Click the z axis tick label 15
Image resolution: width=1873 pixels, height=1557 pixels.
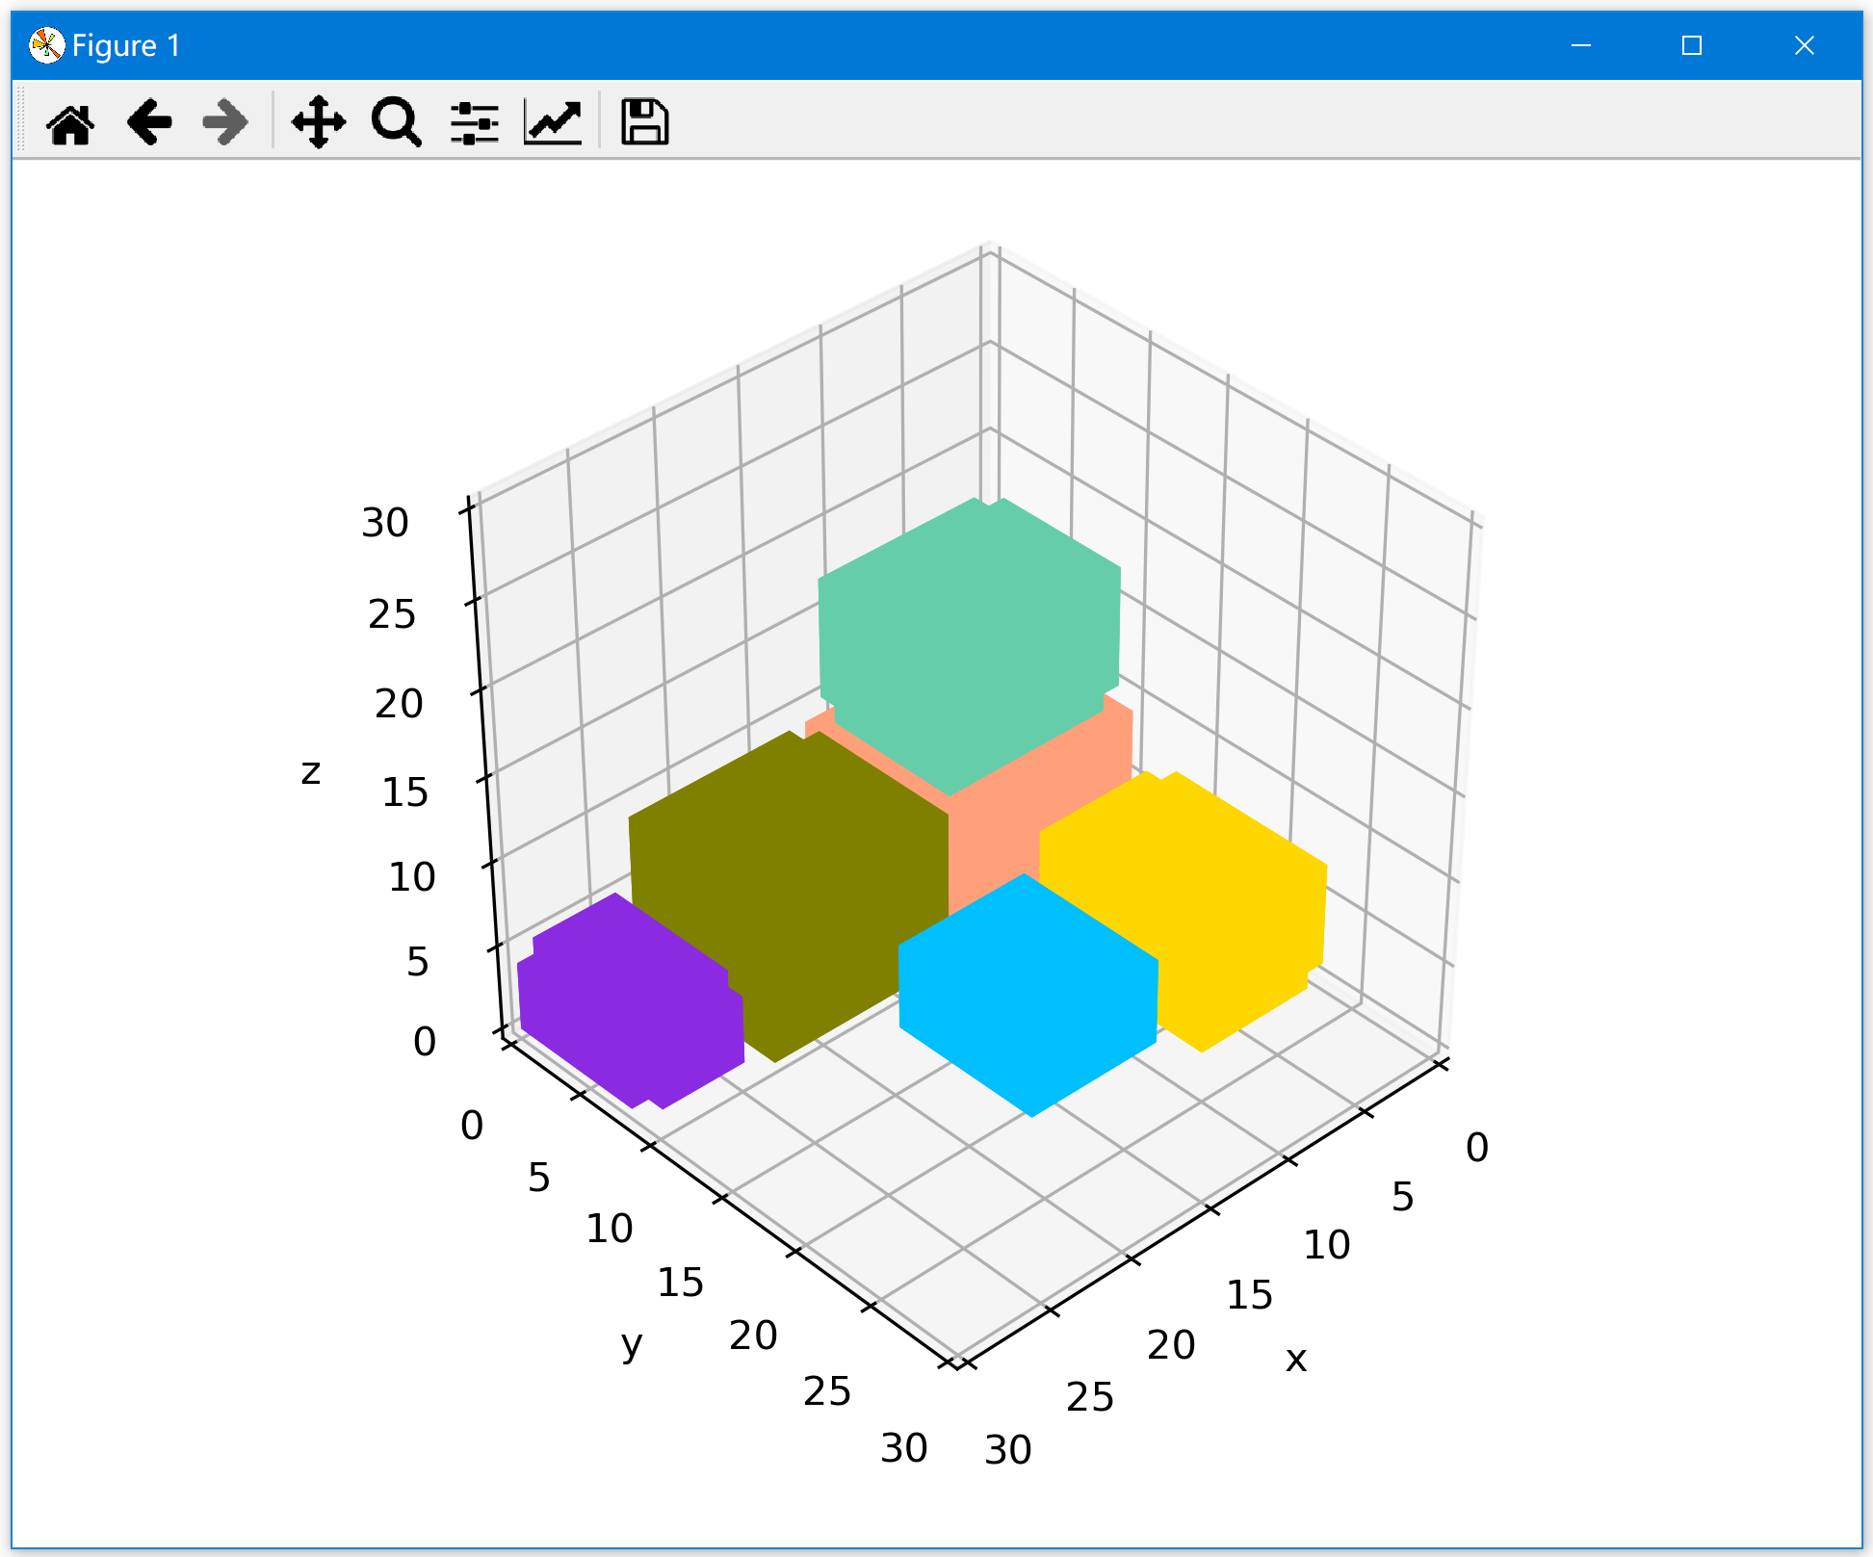404,792
